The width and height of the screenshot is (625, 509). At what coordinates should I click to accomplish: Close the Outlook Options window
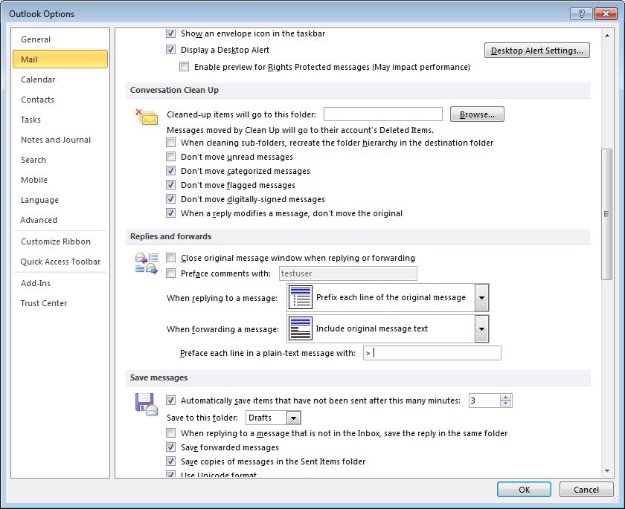point(606,14)
